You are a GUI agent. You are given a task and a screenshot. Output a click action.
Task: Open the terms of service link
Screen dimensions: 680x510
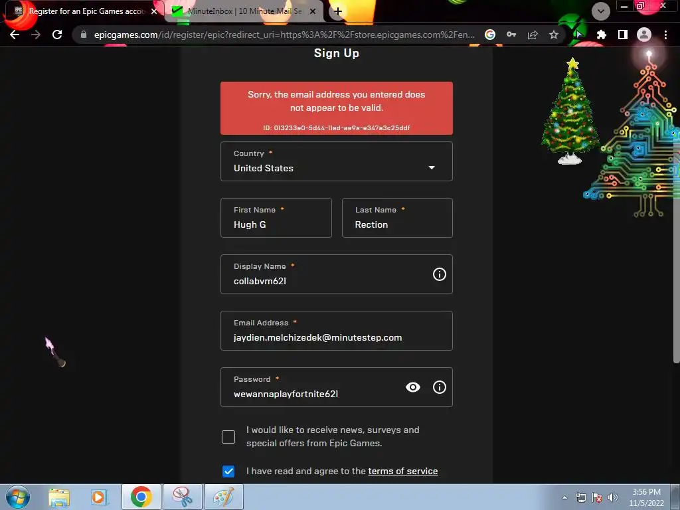pos(403,471)
